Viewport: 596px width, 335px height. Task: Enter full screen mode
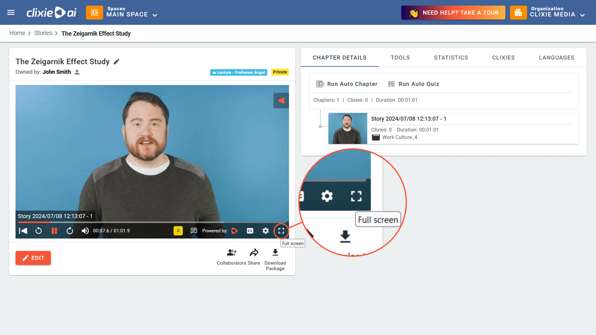(281, 231)
